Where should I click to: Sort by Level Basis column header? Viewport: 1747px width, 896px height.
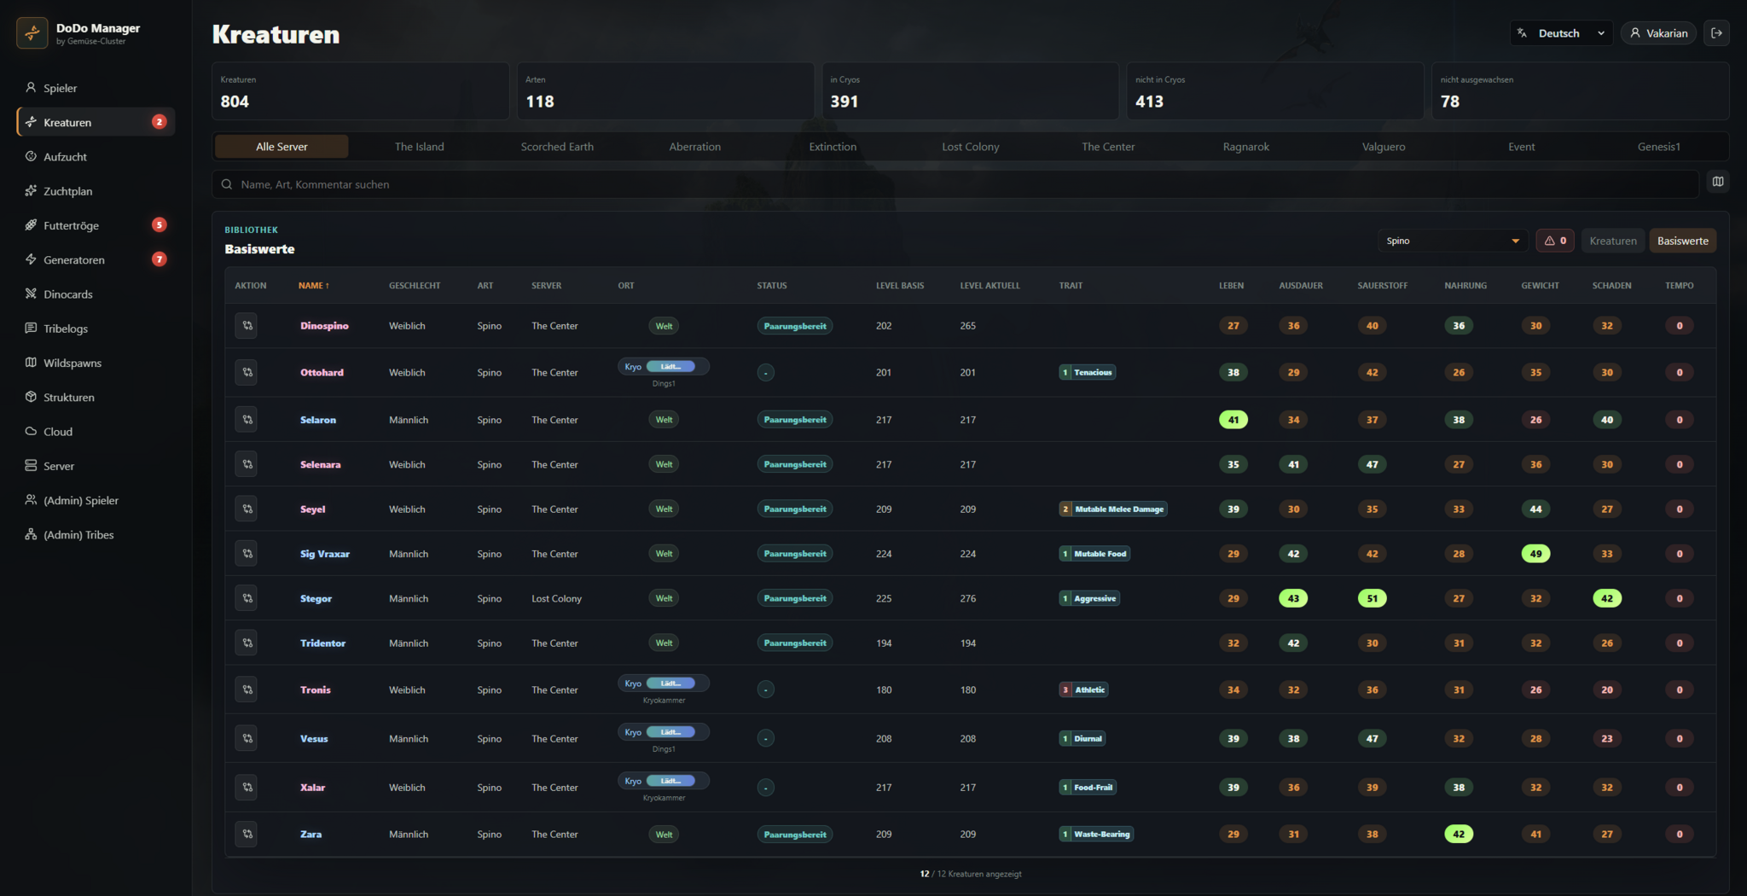pyautogui.click(x=899, y=286)
